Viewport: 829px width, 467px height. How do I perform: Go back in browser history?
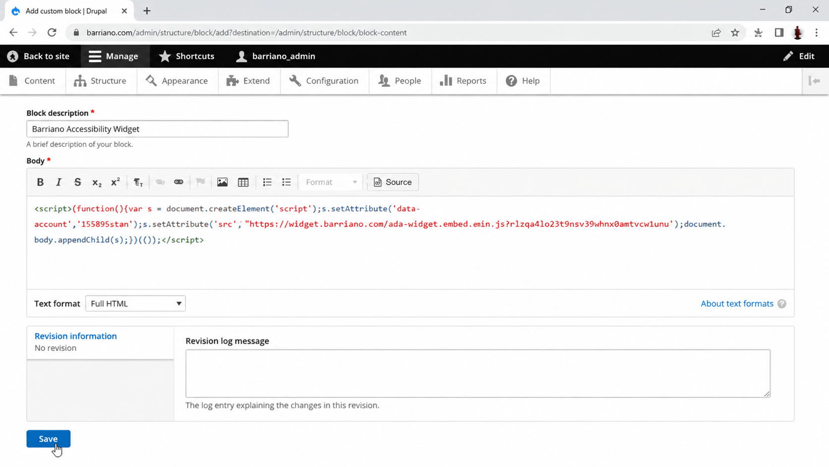coord(13,33)
